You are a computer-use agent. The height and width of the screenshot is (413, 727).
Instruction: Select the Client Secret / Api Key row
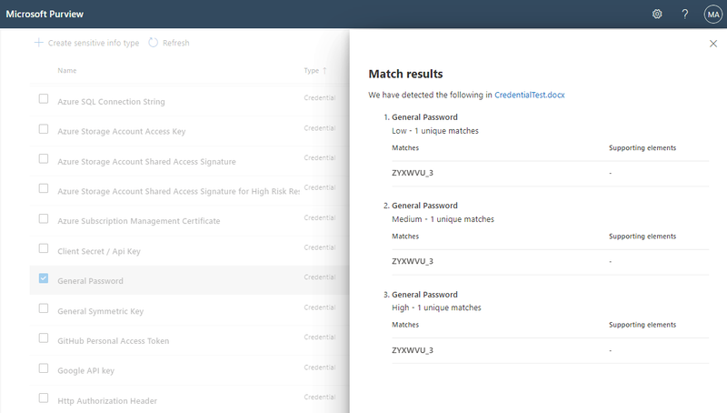point(189,250)
